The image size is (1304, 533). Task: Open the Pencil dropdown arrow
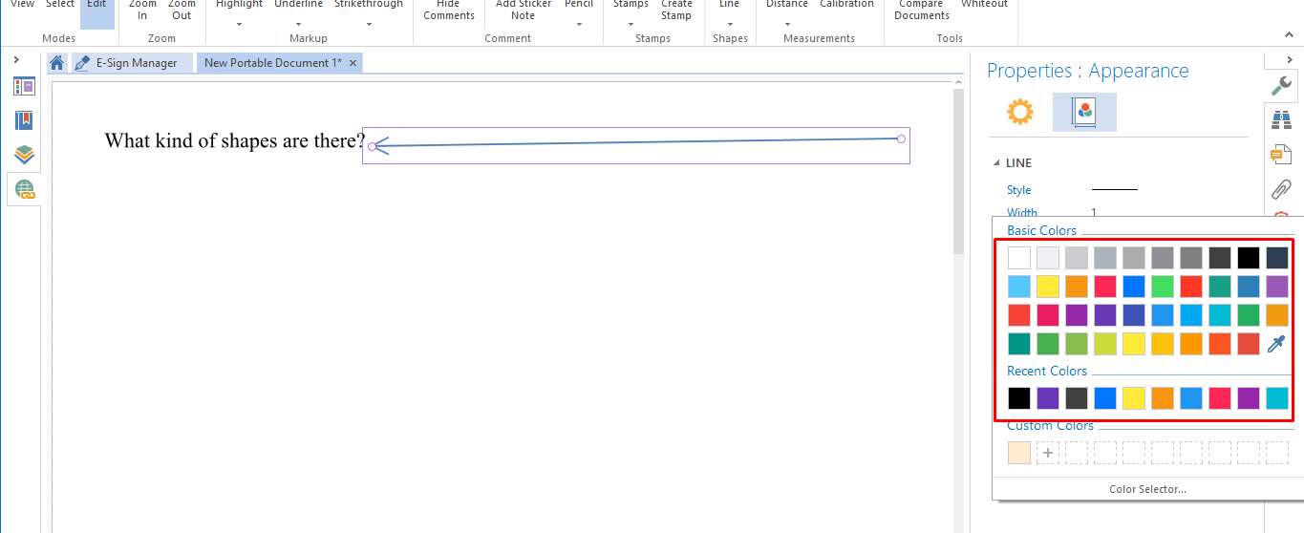[579, 25]
